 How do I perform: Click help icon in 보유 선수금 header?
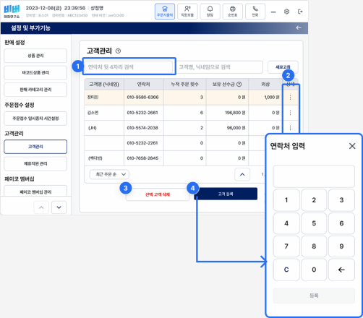(x=239, y=84)
